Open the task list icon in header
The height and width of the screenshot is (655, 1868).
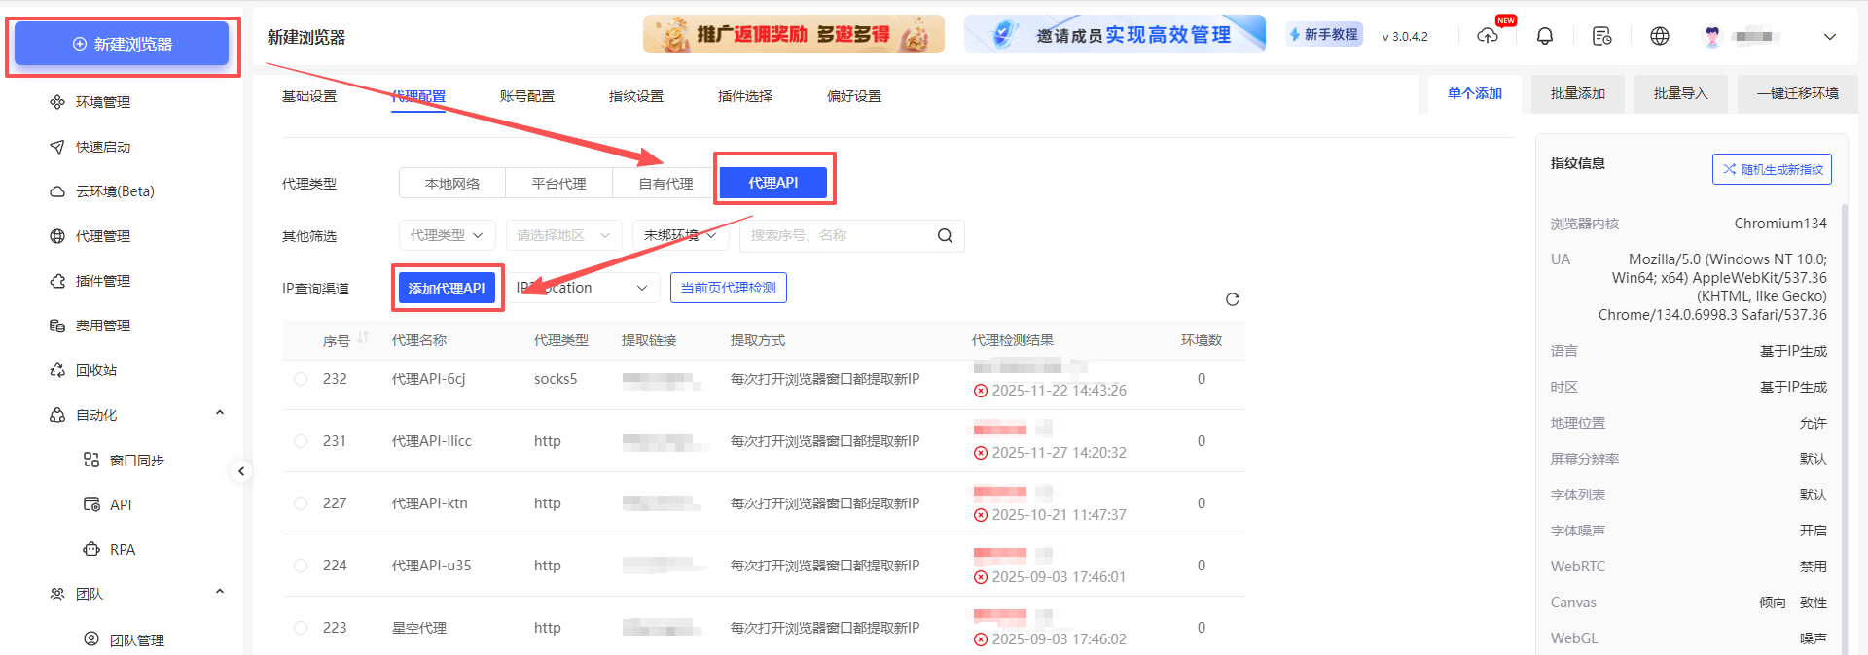[1602, 36]
